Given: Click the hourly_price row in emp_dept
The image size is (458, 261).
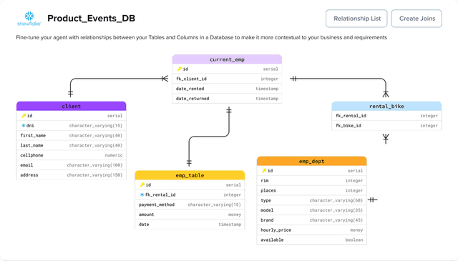Looking at the screenshot, I should tap(312, 230).
